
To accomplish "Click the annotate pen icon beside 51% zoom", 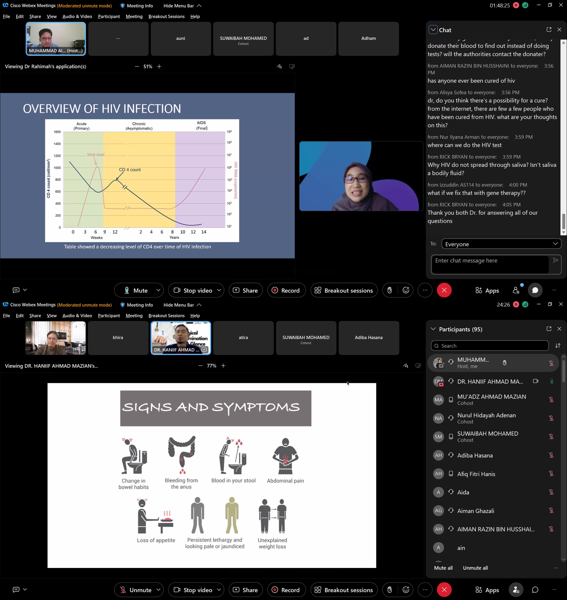I will click(279, 66).
